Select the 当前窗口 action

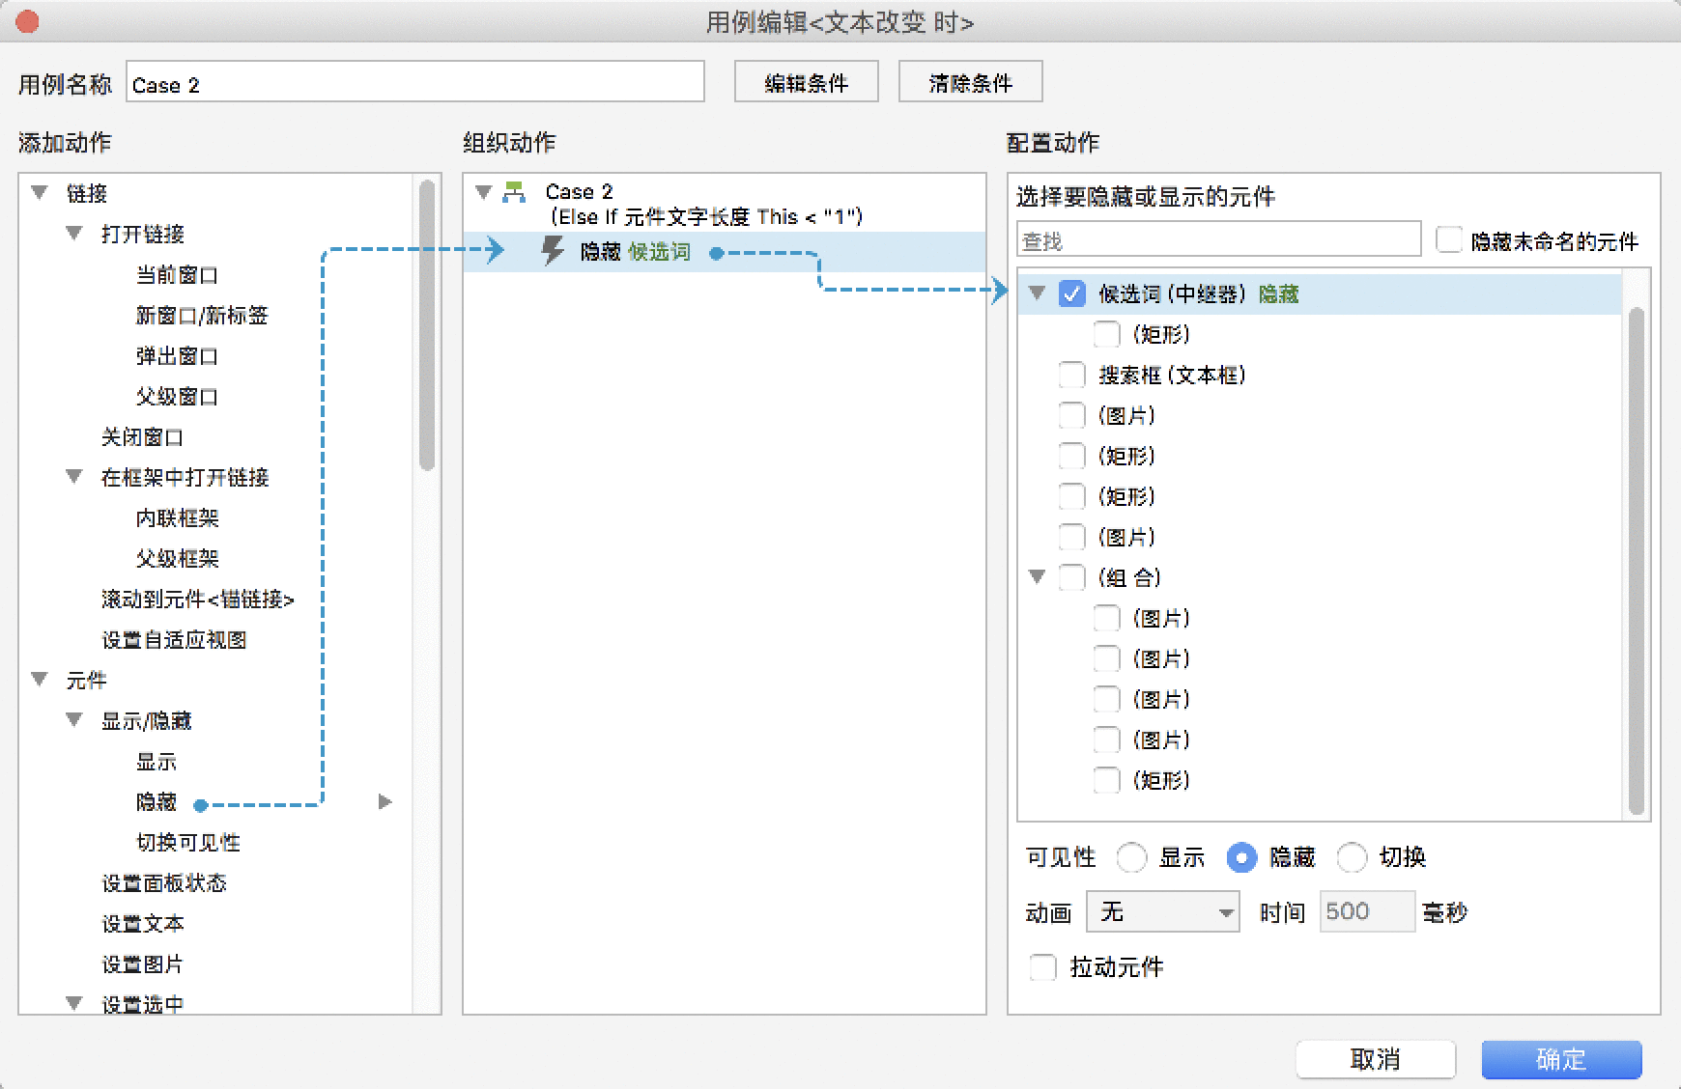point(177,275)
